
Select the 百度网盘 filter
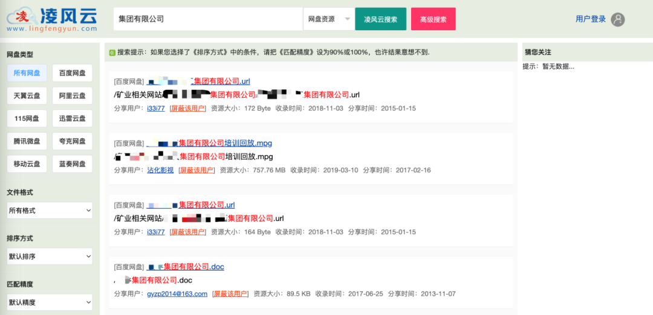tap(73, 73)
